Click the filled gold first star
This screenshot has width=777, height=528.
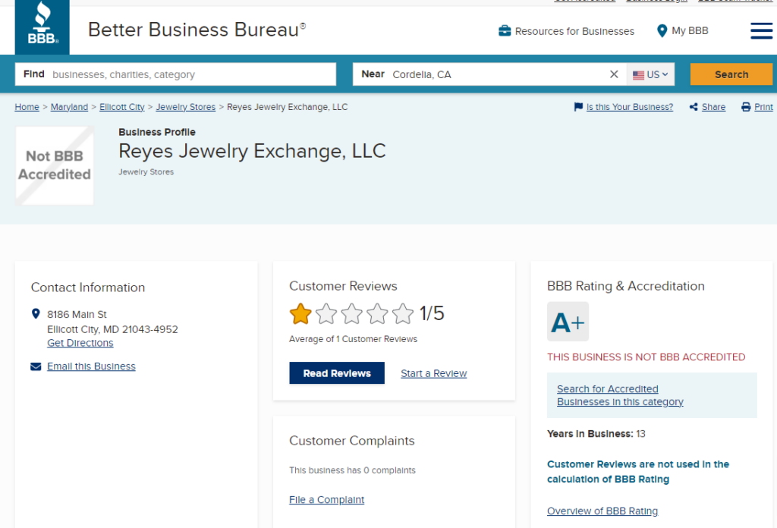click(300, 314)
